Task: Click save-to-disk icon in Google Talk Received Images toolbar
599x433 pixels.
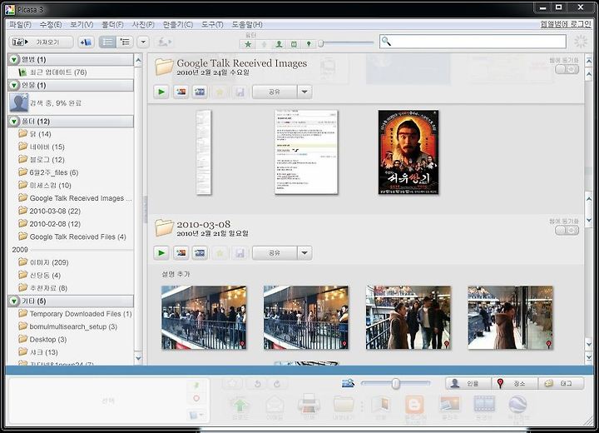Action: 240,92
